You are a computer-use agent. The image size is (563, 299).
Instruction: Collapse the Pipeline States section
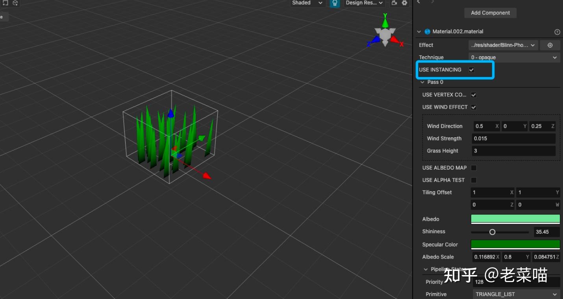(x=426, y=269)
